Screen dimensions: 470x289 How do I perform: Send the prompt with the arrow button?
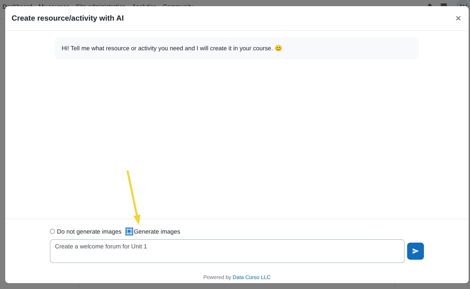pyautogui.click(x=415, y=251)
